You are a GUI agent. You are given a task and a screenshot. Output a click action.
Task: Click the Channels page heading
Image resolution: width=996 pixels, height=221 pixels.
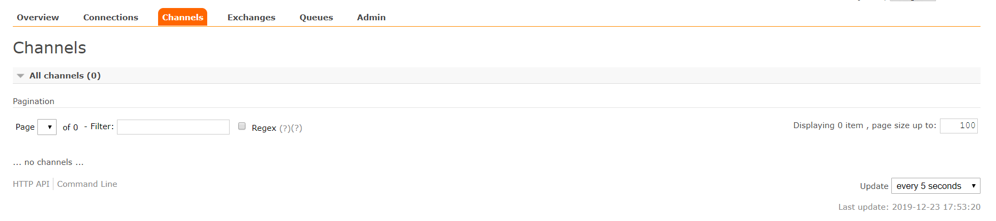50,48
